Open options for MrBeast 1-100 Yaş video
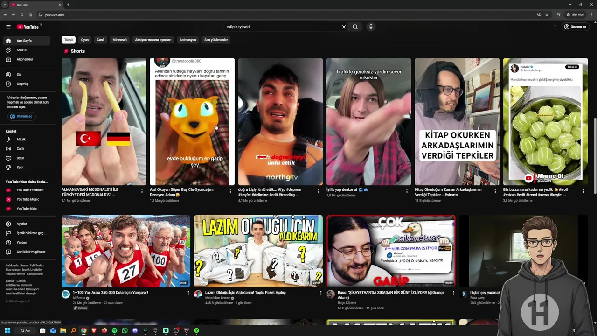Screen dimensions: 597x336 (188, 293)
